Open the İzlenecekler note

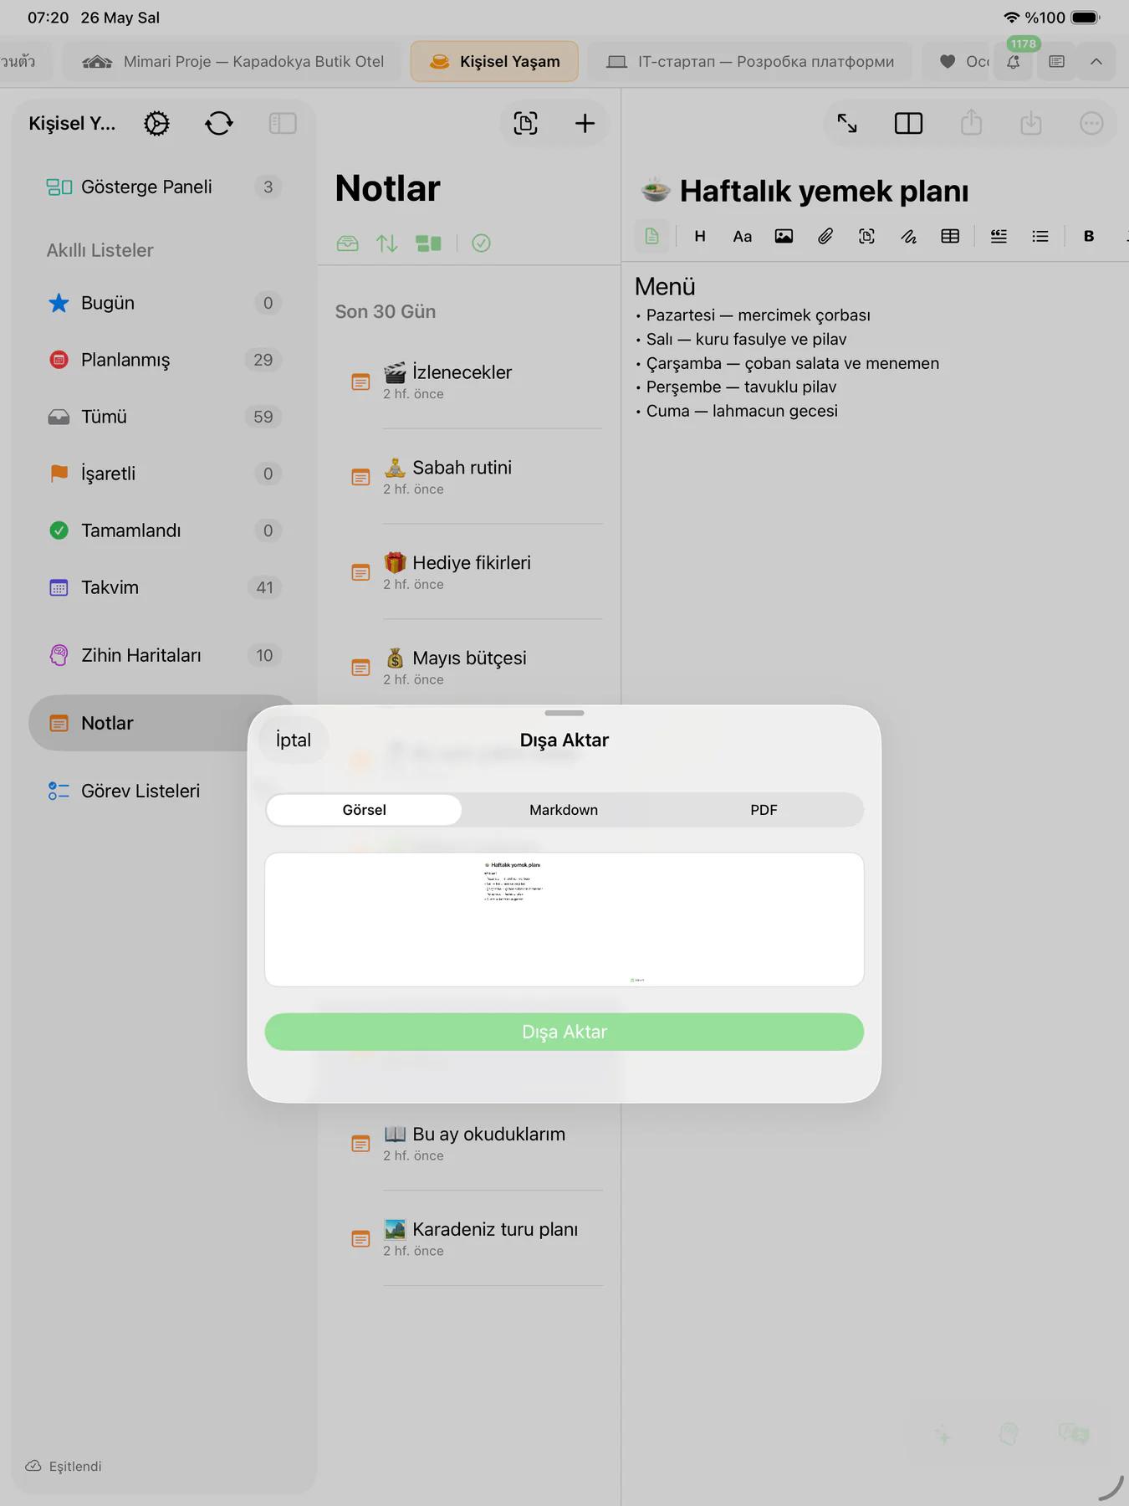(469, 382)
